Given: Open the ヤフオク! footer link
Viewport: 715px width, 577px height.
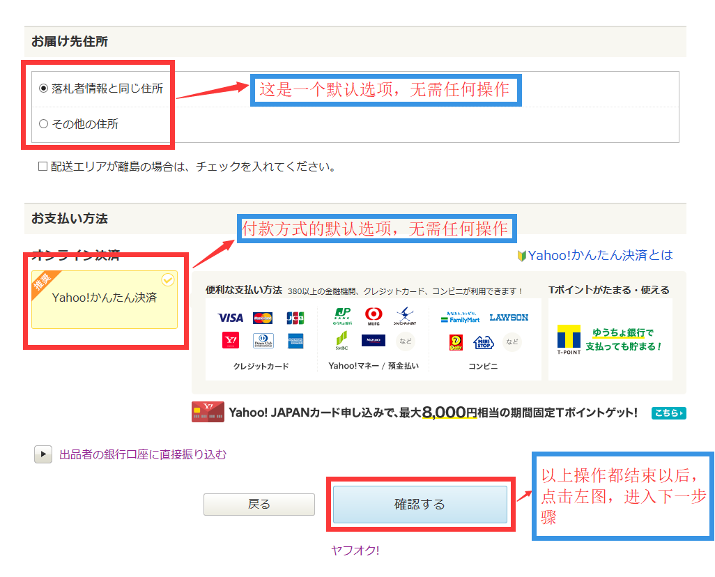Looking at the screenshot, I should point(355,551).
